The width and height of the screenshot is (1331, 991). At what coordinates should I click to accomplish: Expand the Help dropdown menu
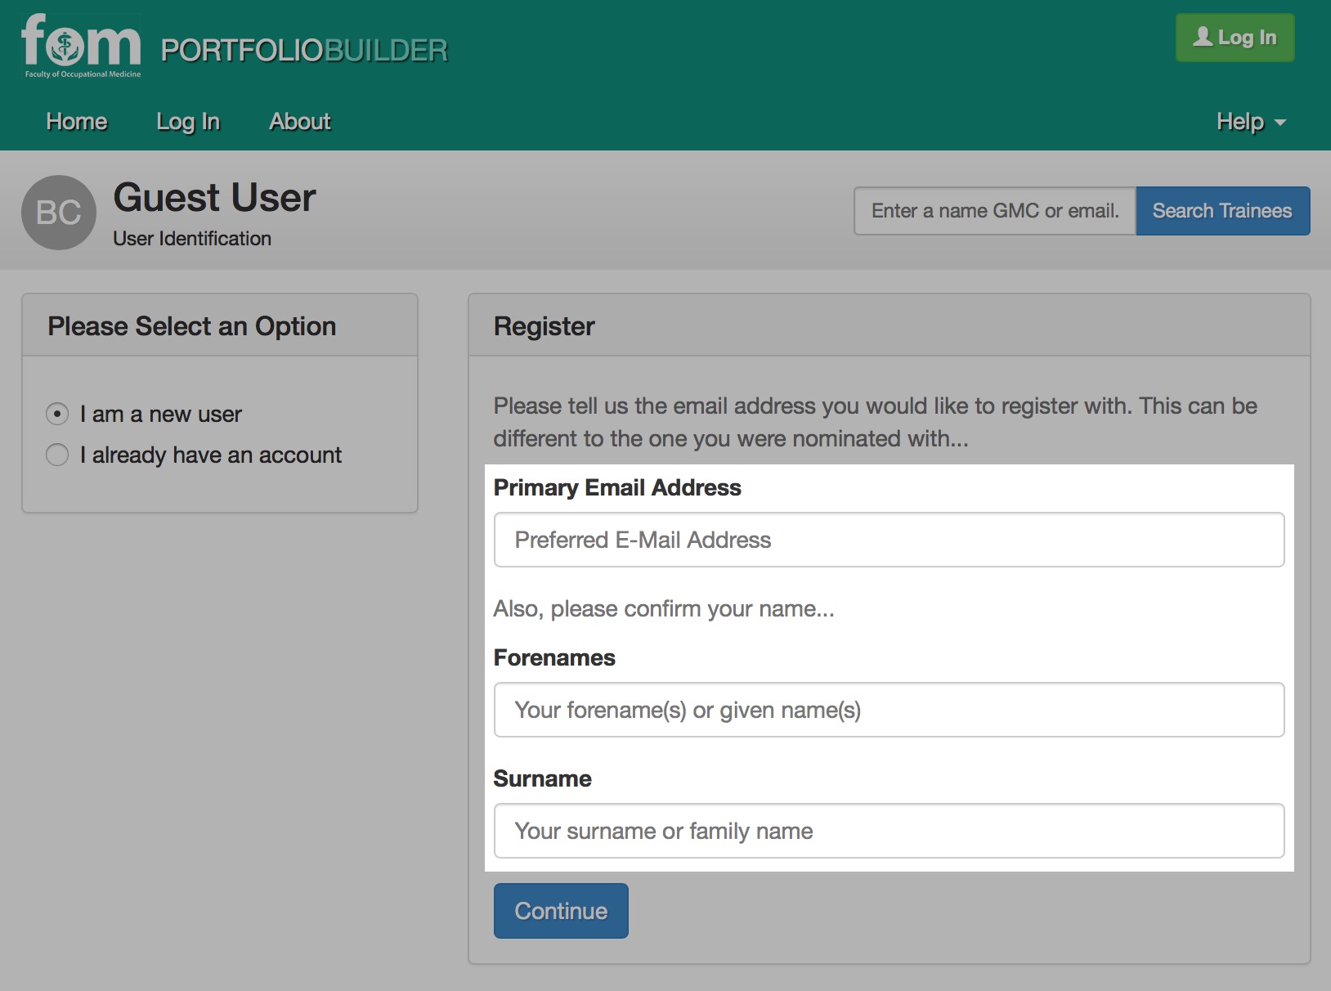coord(1251,122)
